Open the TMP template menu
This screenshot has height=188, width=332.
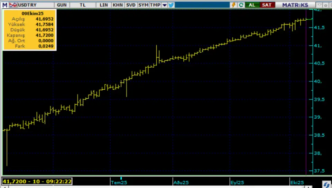pos(155,5)
